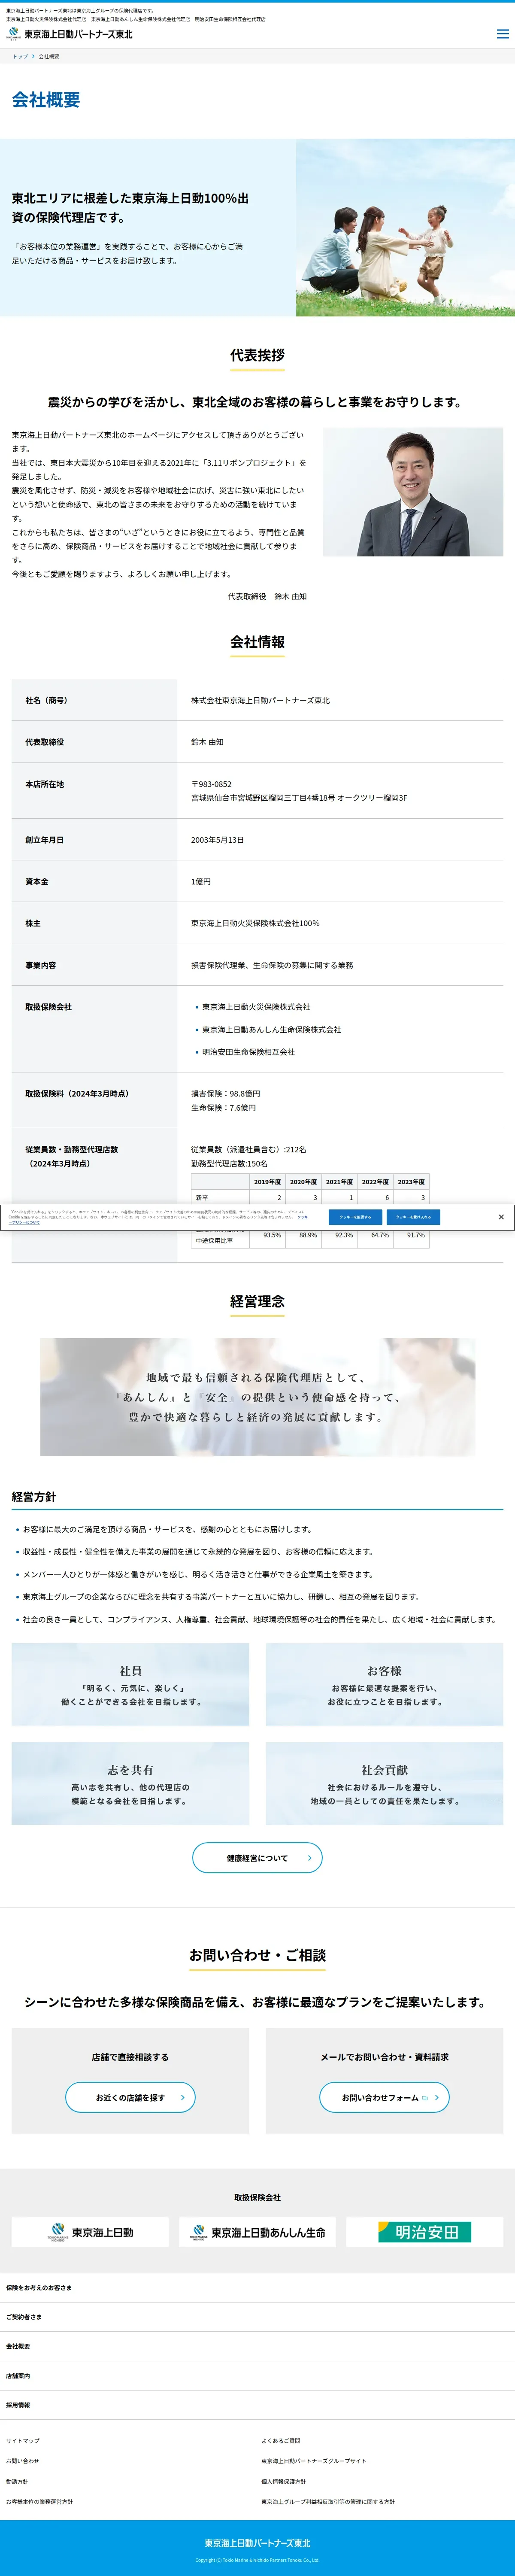Click the 2003年5月13日 founding date value

217,840
